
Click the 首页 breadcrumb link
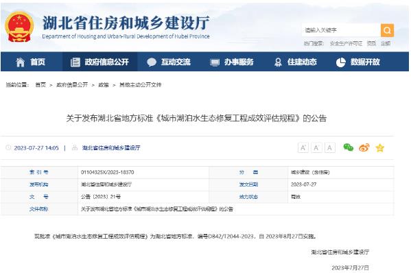click(40, 85)
